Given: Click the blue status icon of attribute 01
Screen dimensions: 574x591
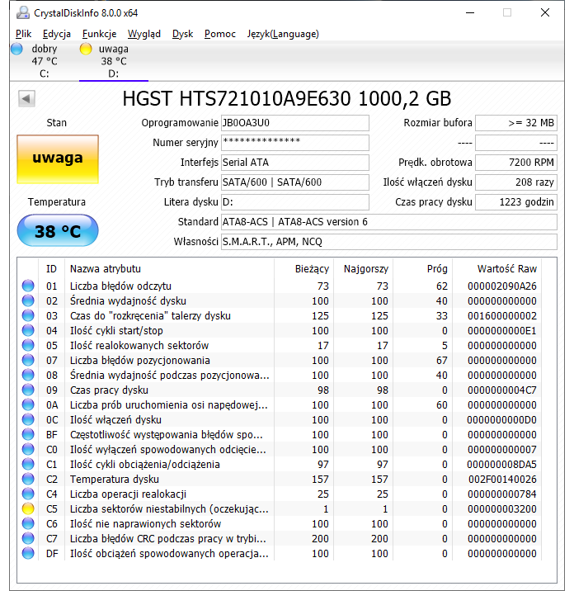Looking at the screenshot, I should (29, 286).
